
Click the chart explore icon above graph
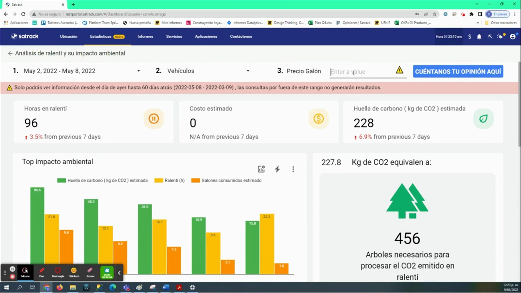pyautogui.click(x=261, y=169)
